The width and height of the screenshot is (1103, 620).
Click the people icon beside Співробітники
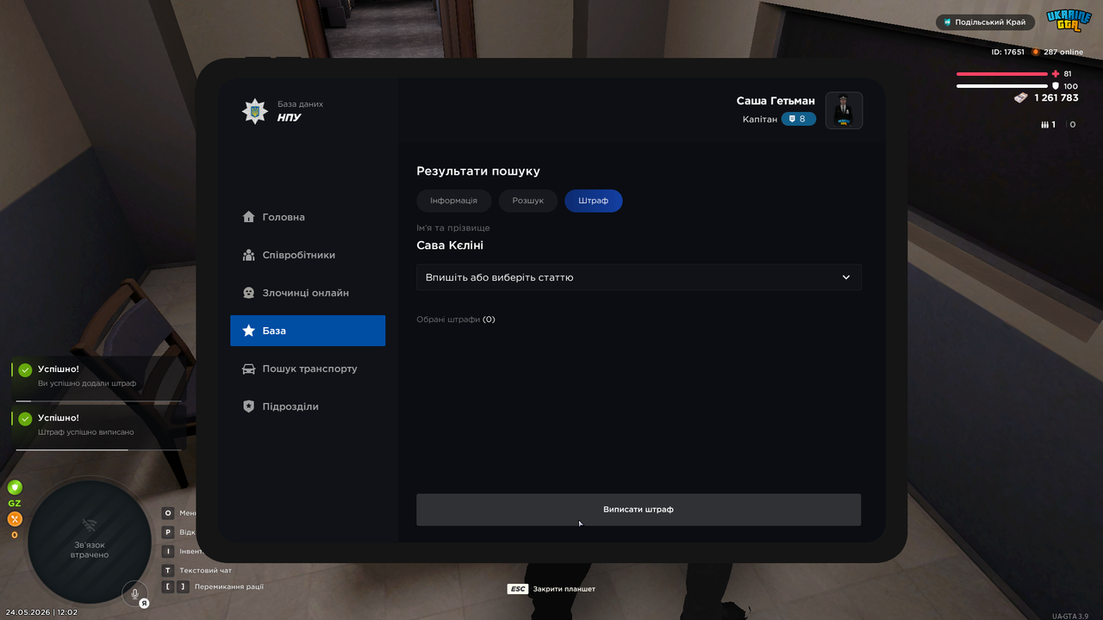(248, 255)
